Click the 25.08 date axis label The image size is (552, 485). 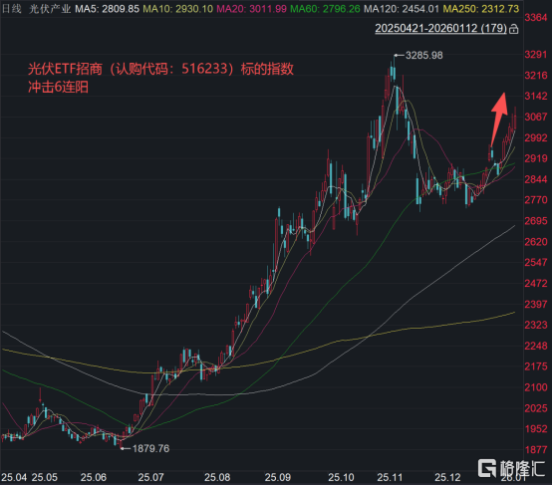click(217, 478)
